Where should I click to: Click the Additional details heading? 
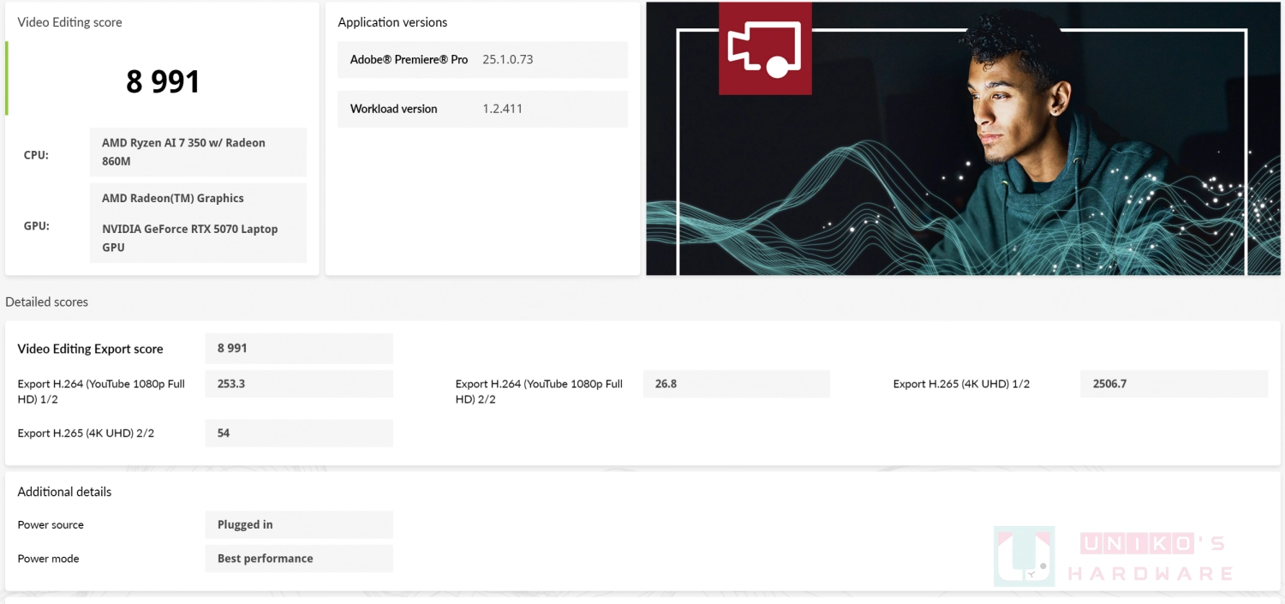pyautogui.click(x=64, y=492)
